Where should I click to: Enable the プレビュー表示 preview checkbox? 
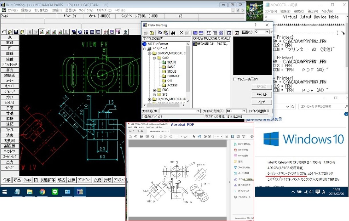pyautogui.click(x=235, y=79)
